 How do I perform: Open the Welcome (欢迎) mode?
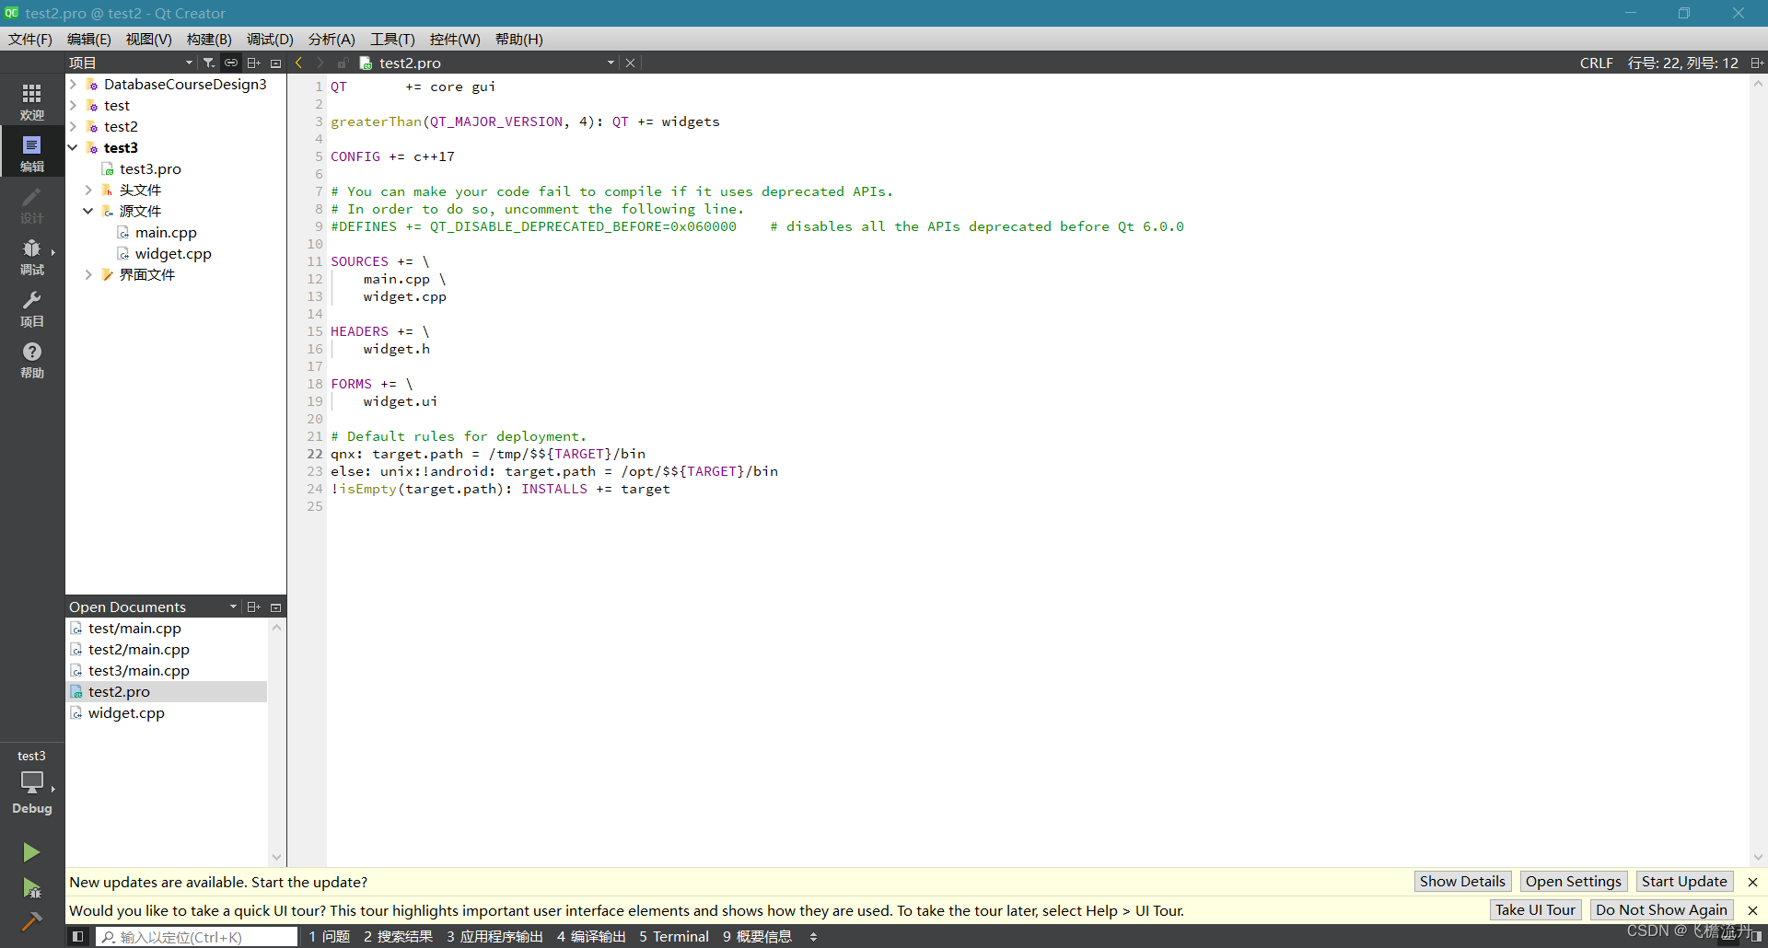tap(32, 101)
